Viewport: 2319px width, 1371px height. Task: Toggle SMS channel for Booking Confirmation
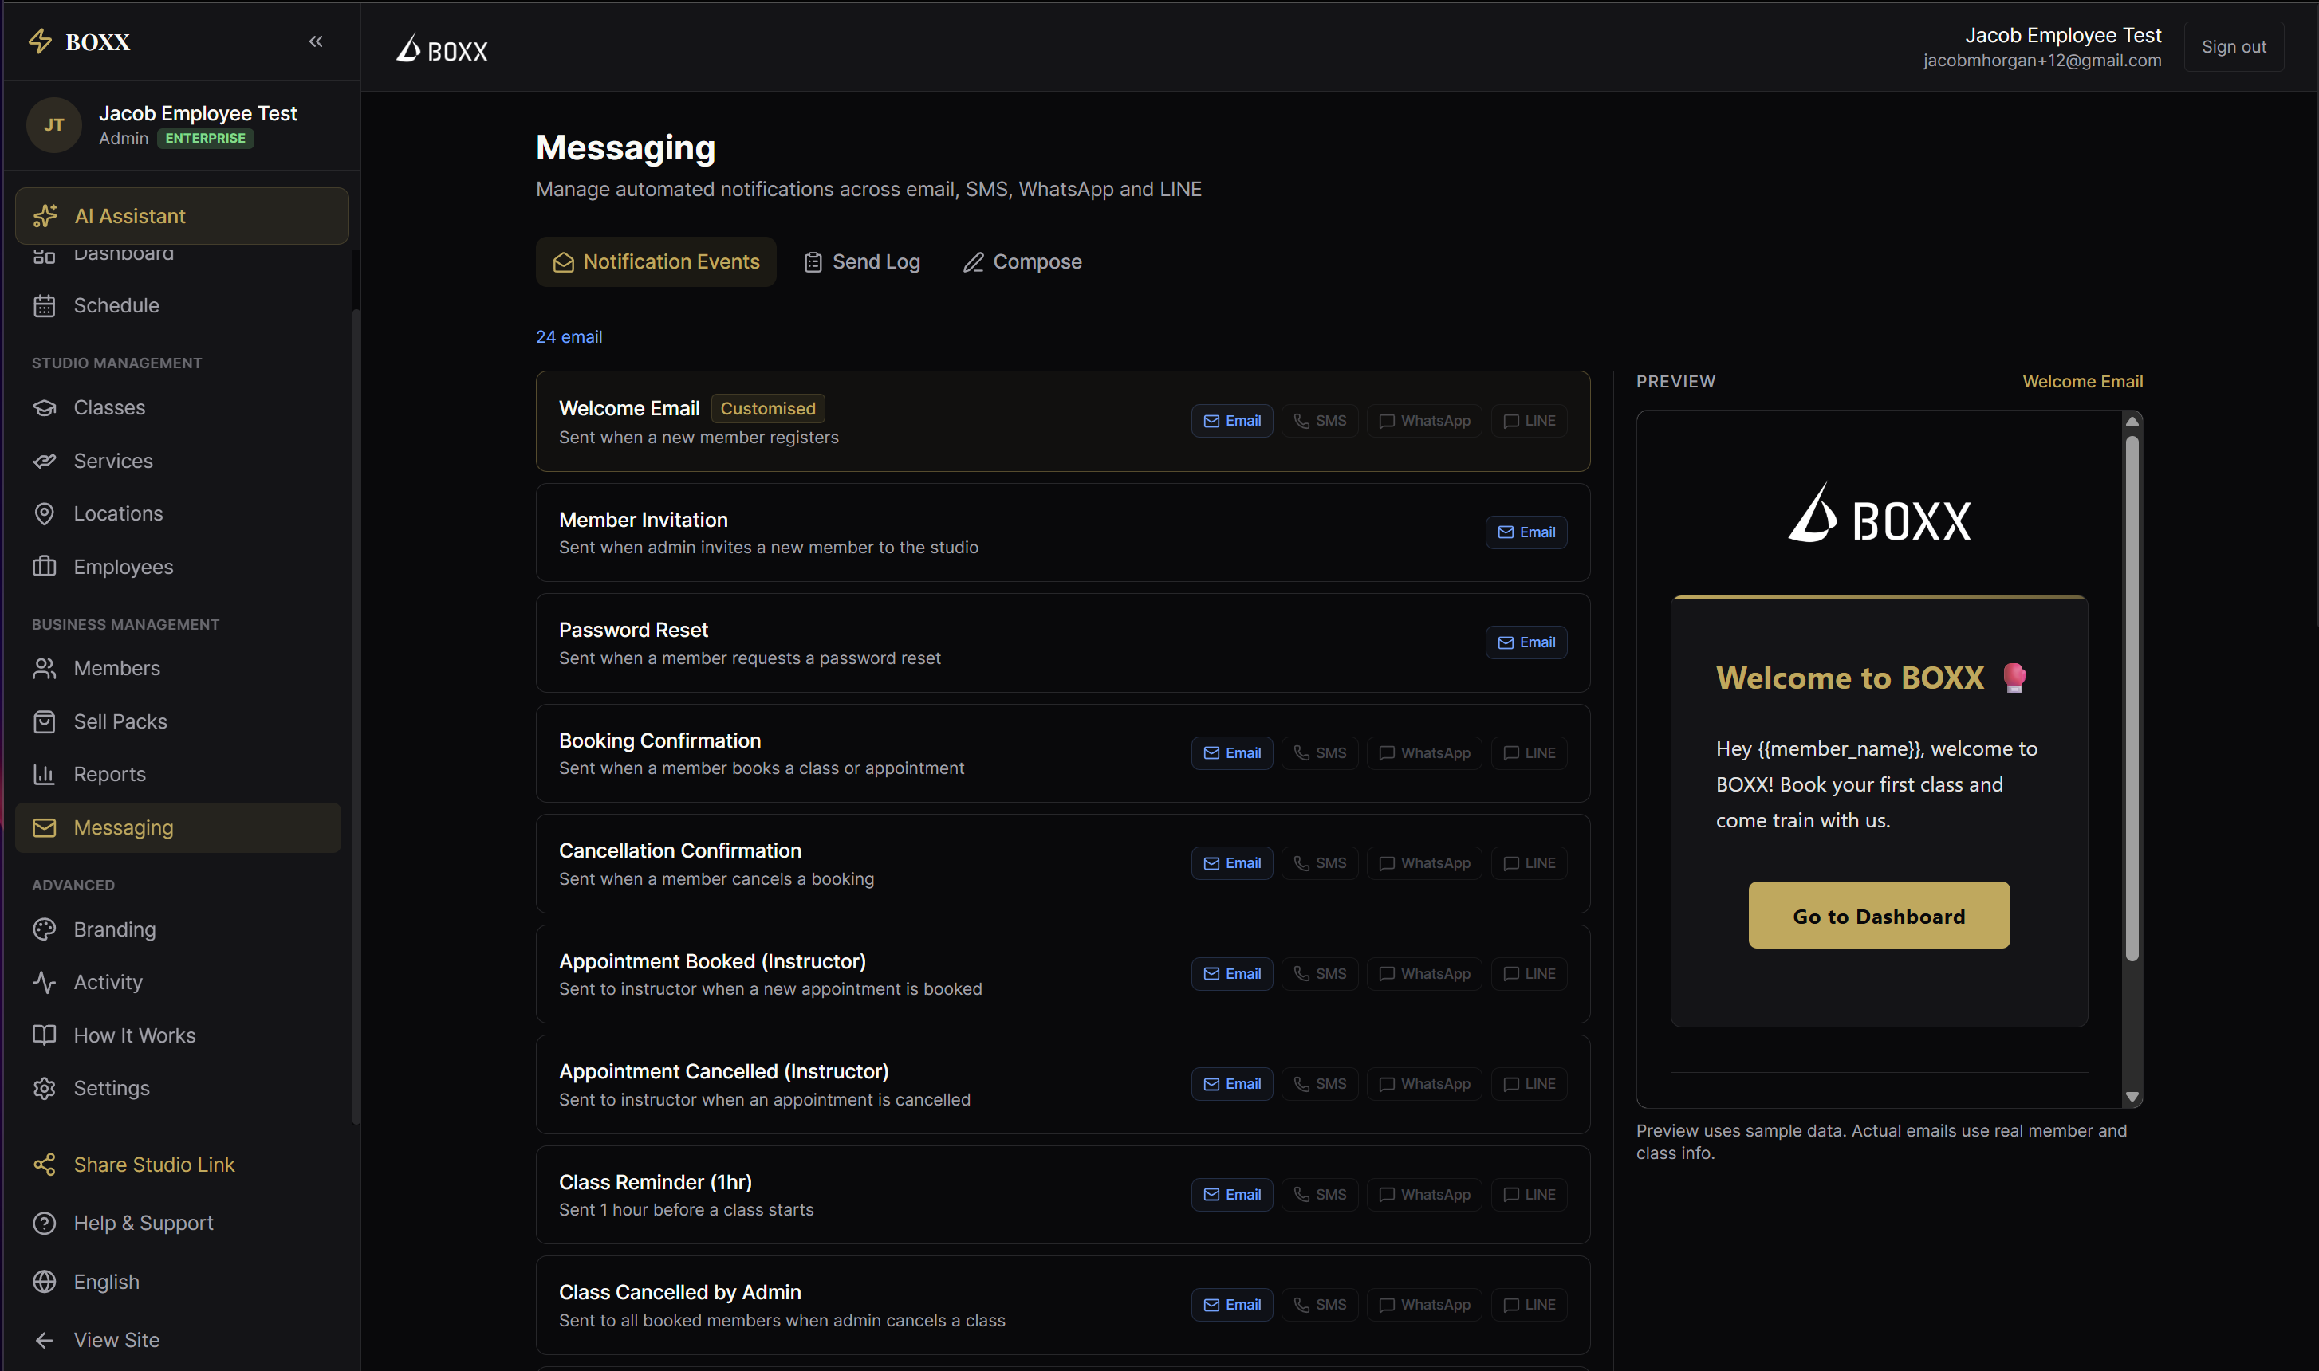coord(1320,753)
